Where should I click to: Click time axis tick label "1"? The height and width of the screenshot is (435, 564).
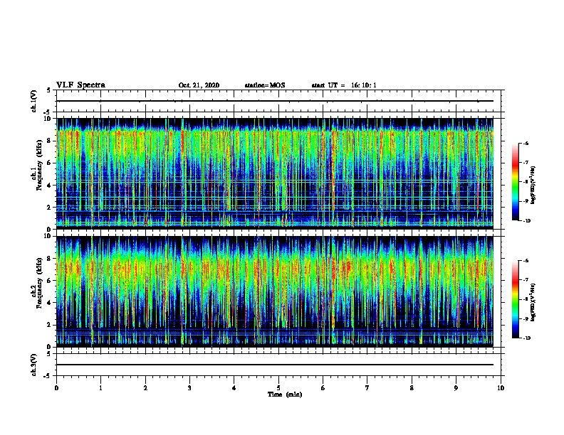coord(100,388)
